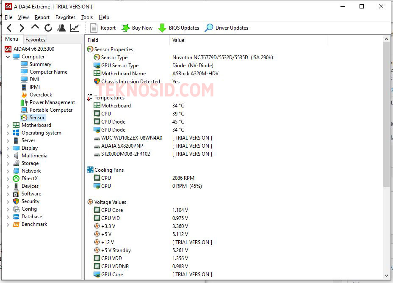Click the Portable Computer laptop icon
The width and height of the screenshot is (393, 283).
coord(24,110)
